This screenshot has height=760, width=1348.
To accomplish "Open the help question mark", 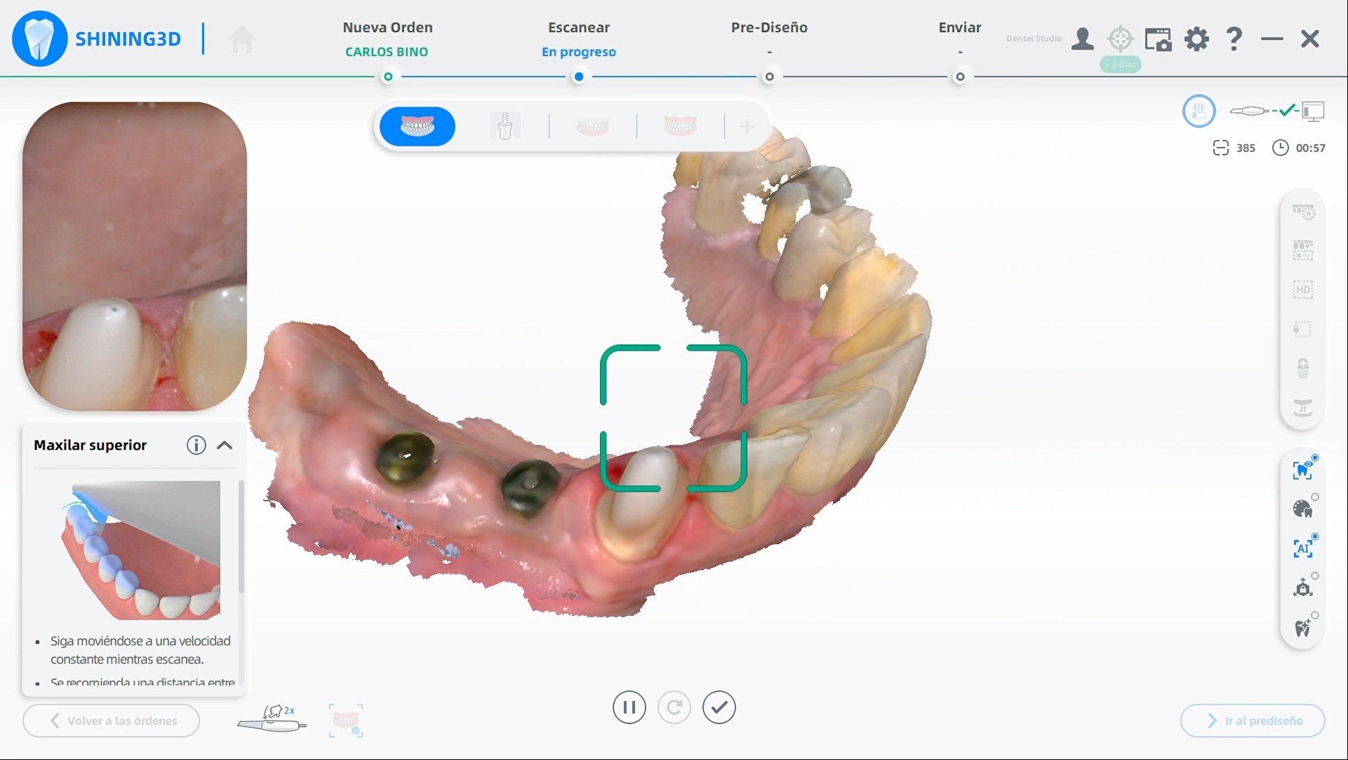I will pos(1234,39).
